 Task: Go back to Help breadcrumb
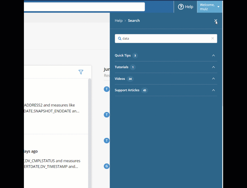pyautogui.click(x=119, y=21)
